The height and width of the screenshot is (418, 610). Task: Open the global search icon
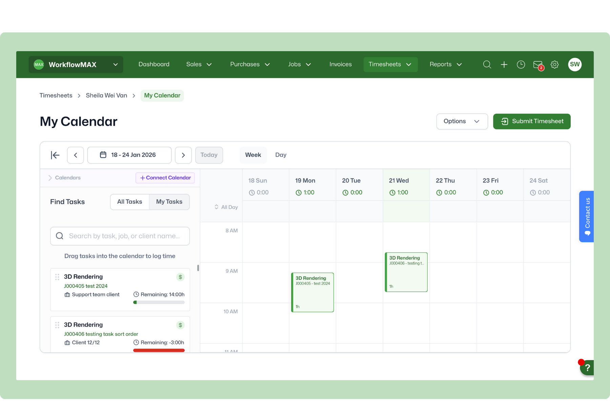pos(487,64)
